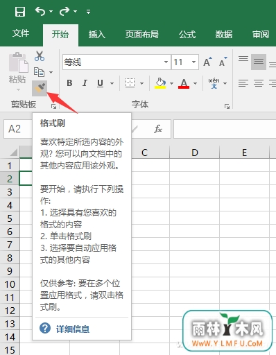Screen dimensions: 276x355
Task: Open the borders dropdown arrow
Action: pos(142,83)
